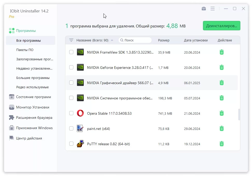
Task: Select the paint.net (x64) name
Action: 98,129
